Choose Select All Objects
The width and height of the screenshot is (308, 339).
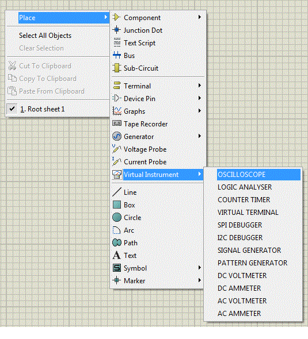(x=45, y=36)
